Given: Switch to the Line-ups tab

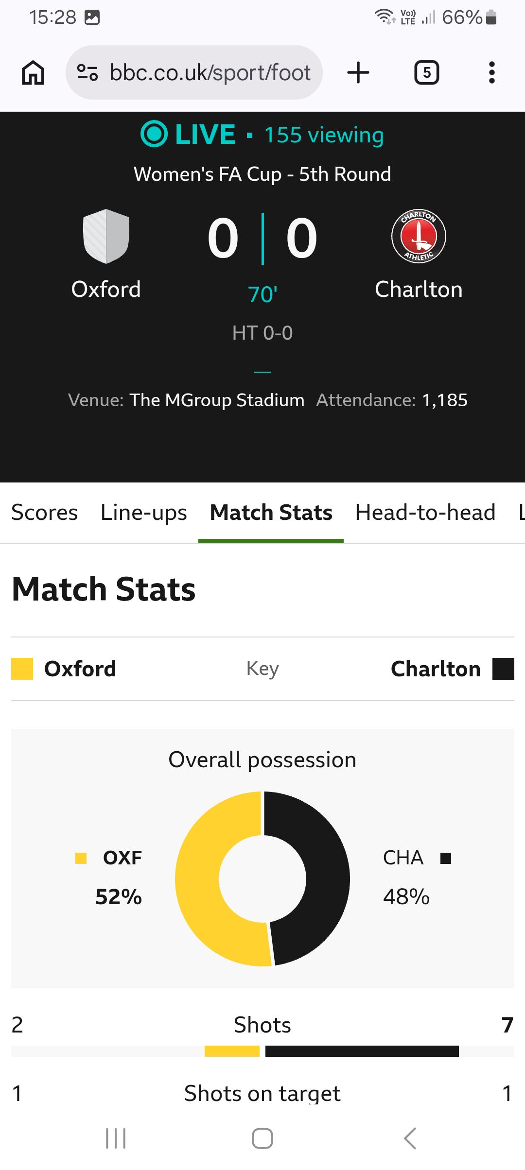Looking at the screenshot, I should pos(143,513).
